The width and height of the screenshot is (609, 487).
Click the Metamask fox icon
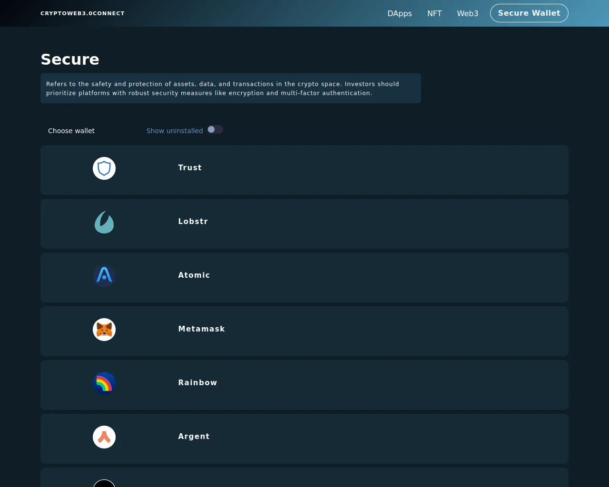point(104,330)
